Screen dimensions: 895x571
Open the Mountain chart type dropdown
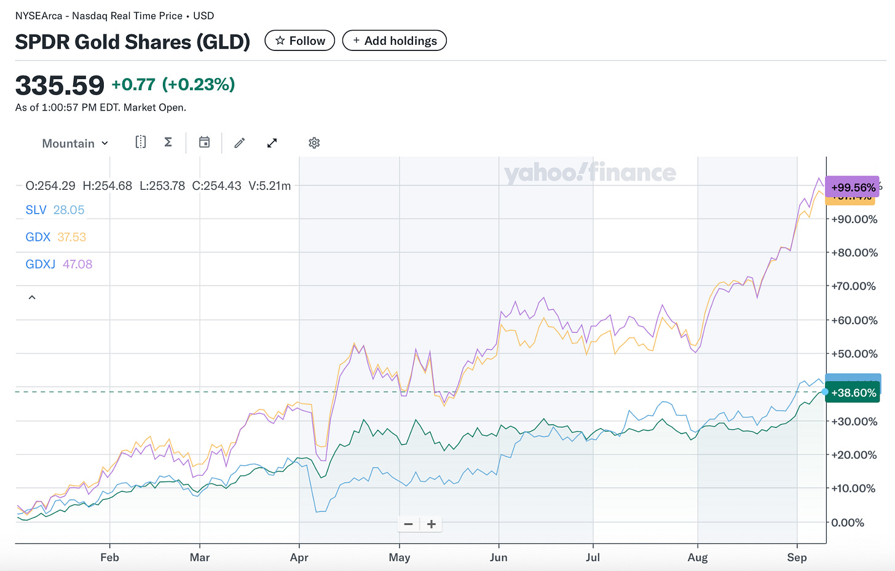tap(74, 142)
